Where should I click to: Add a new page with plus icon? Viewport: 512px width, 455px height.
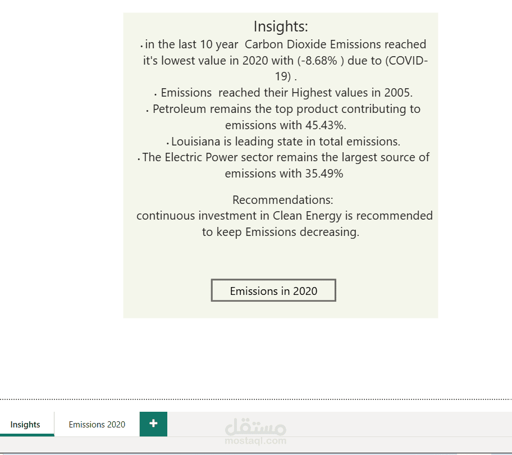(x=153, y=424)
